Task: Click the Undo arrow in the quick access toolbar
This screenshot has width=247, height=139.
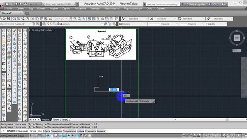Action: click(x=30, y=4)
